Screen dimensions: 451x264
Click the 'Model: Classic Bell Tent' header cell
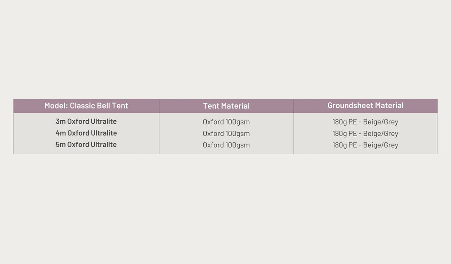click(86, 106)
